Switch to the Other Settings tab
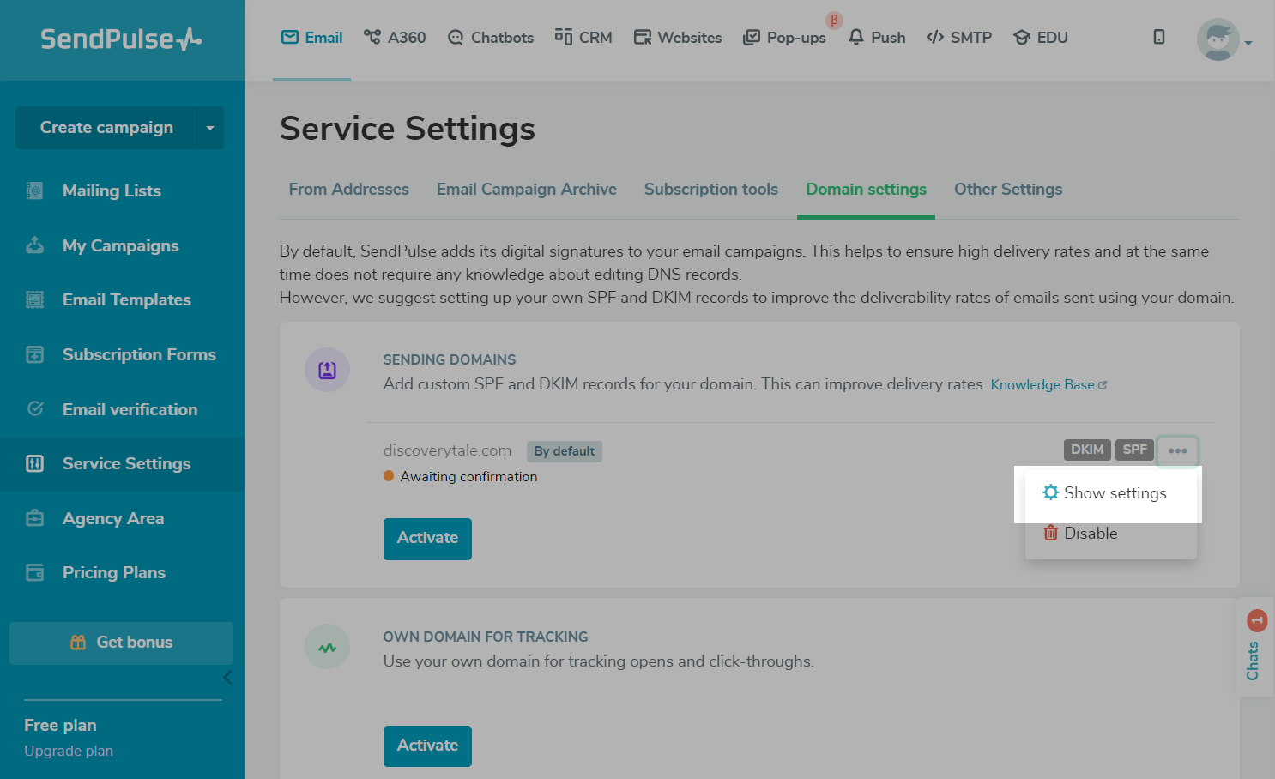 1007,190
